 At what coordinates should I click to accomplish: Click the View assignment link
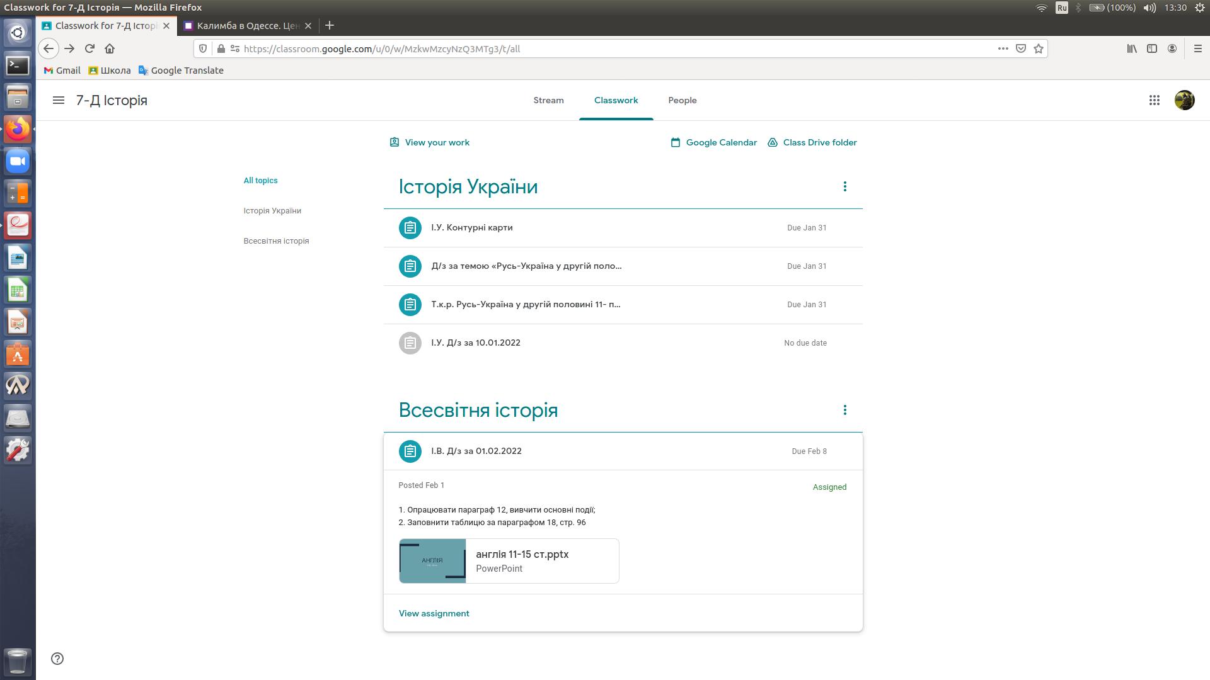[x=434, y=613]
